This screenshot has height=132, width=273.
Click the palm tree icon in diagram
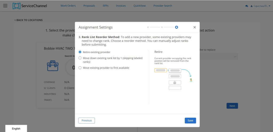191,80
